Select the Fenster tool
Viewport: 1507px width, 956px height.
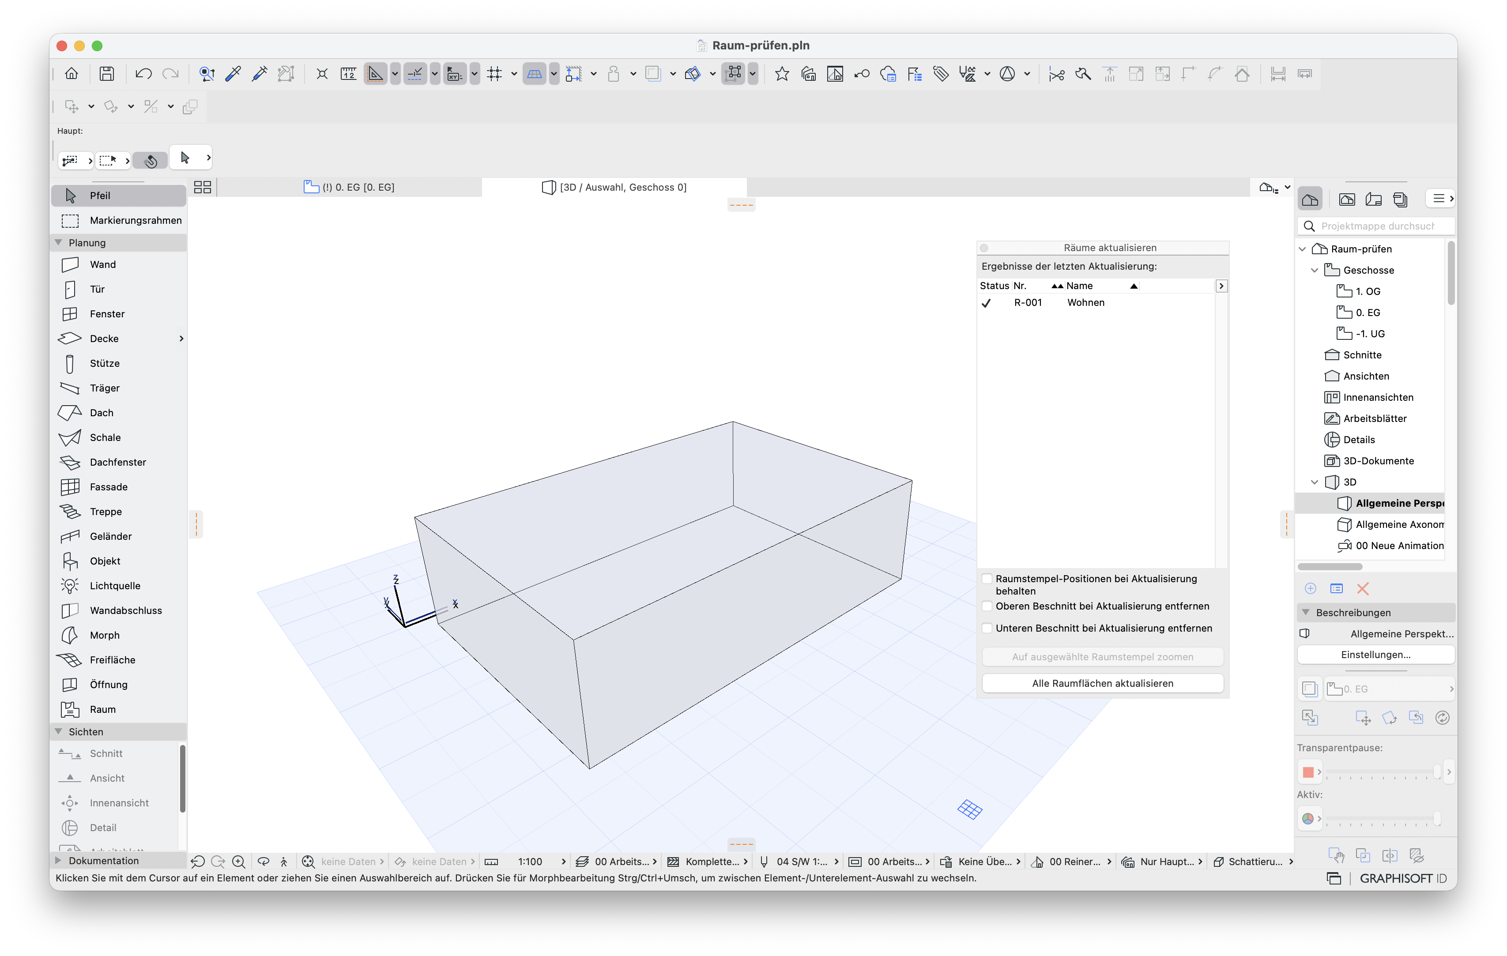[x=118, y=314]
